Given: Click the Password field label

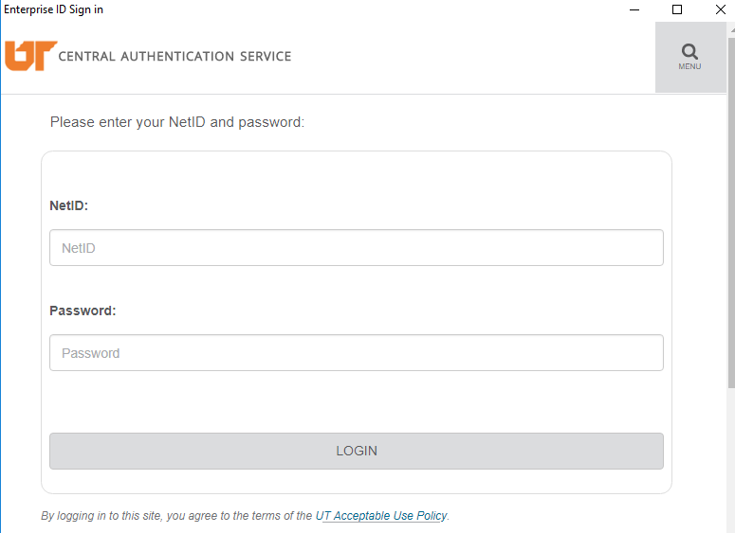Looking at the screenshot, I should [x=83, y=311].
